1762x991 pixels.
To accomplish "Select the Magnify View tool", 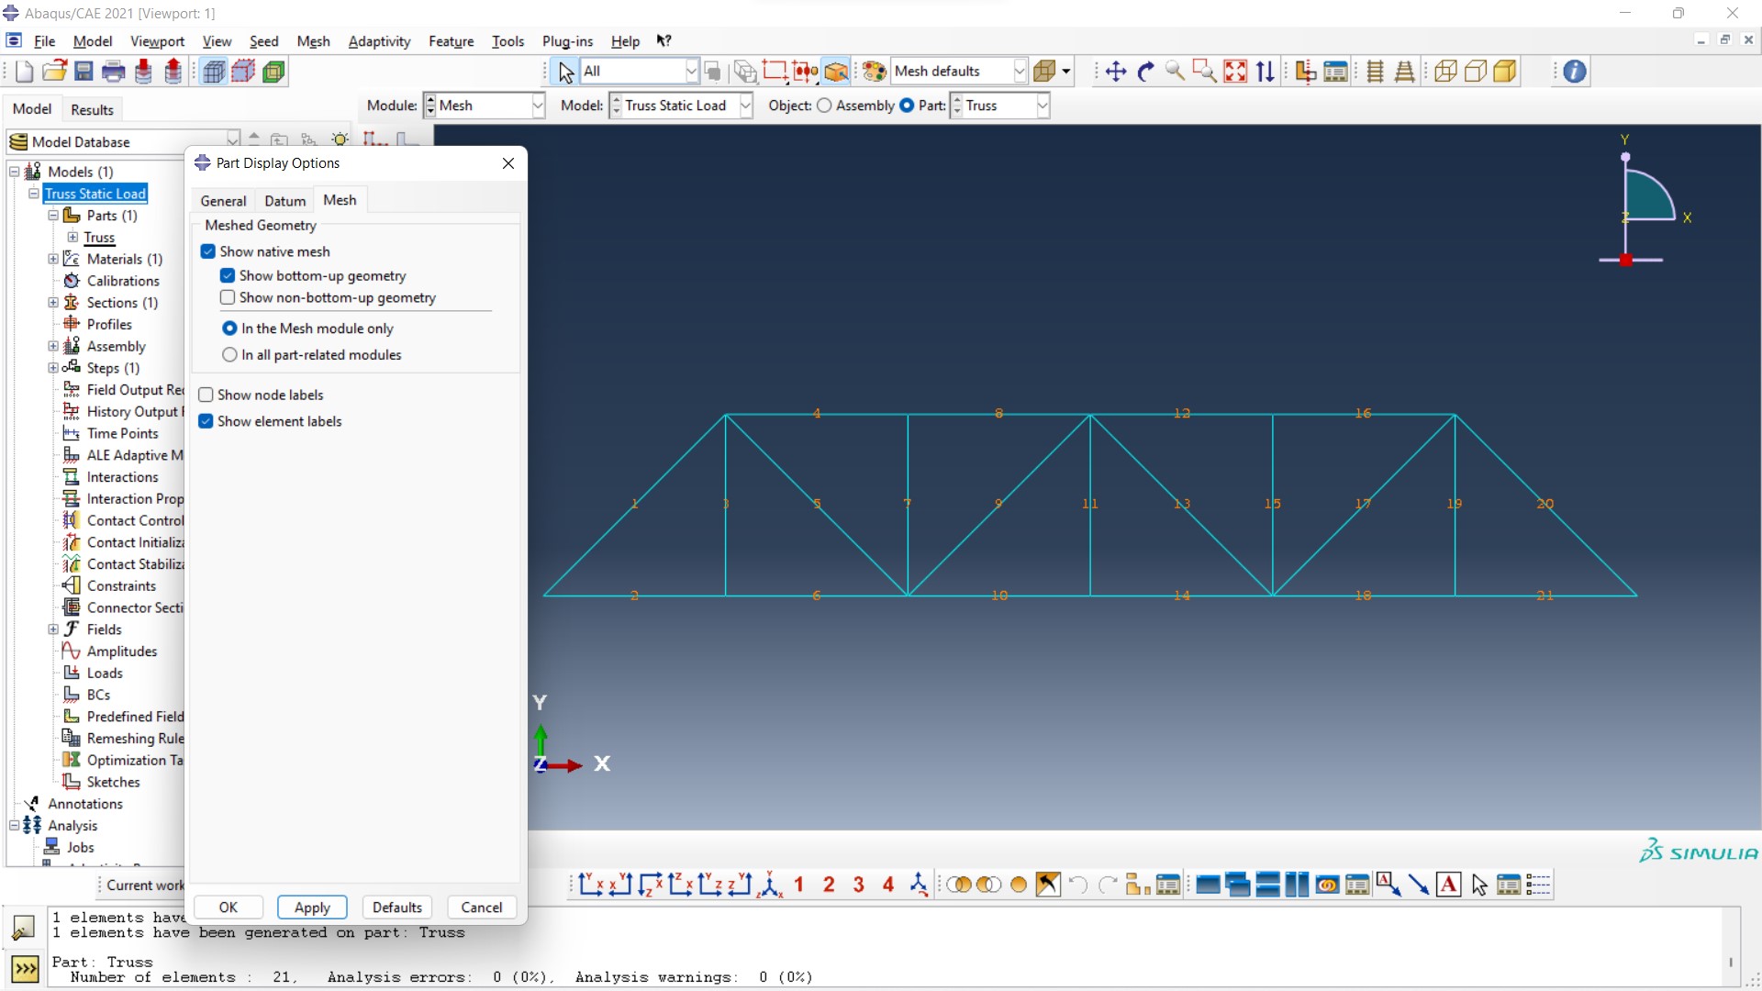I will click(1175, 72).
